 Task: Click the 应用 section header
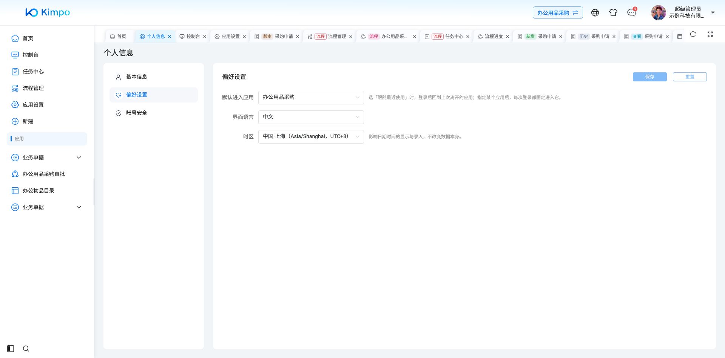tap(47, 139)
